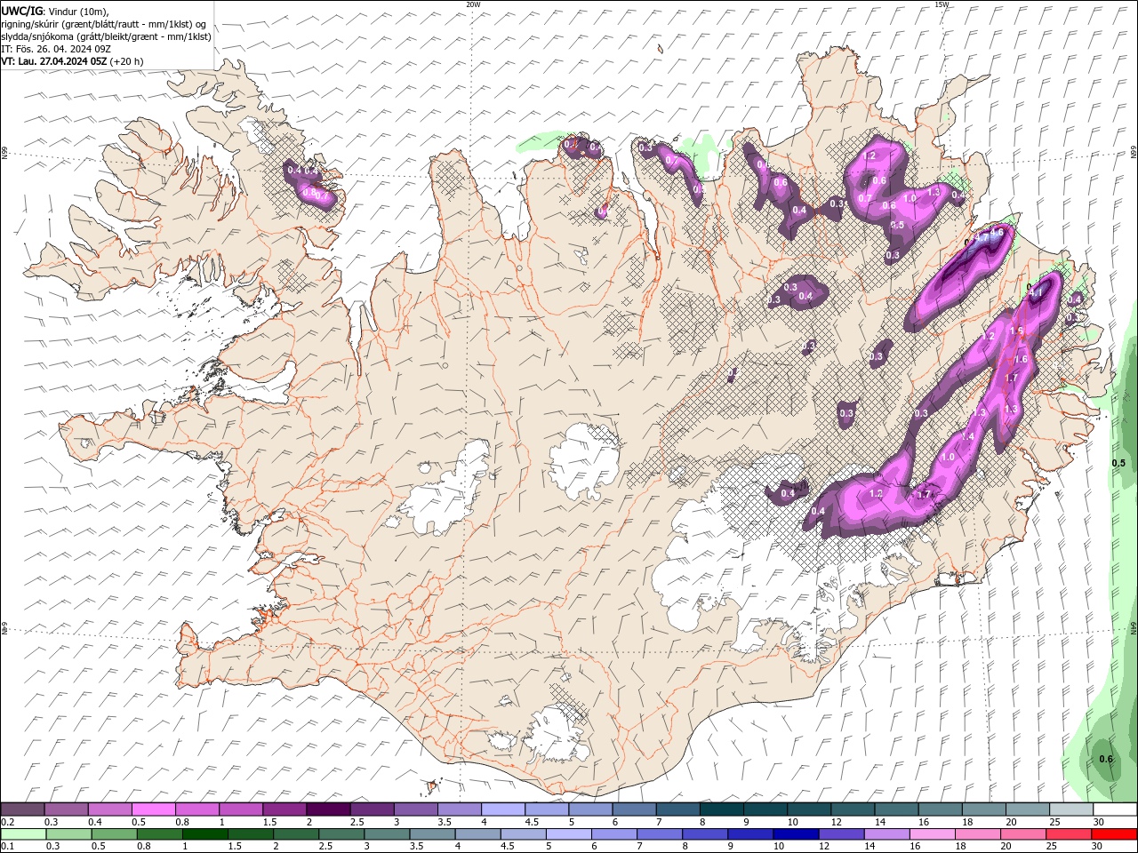Pick the white snow swatch starting at 30
Screen dimensions: 1138x853
pos(1115,809)
